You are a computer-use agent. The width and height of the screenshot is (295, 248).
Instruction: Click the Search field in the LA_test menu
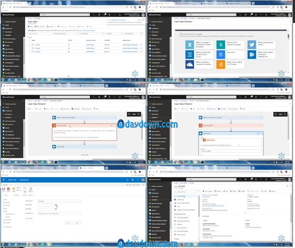pos(186,192)
